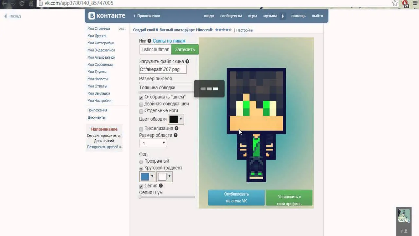419x236 pixels.
Task: Open Мои Видеозаписи in the sidebar
Action: [101, 50]
